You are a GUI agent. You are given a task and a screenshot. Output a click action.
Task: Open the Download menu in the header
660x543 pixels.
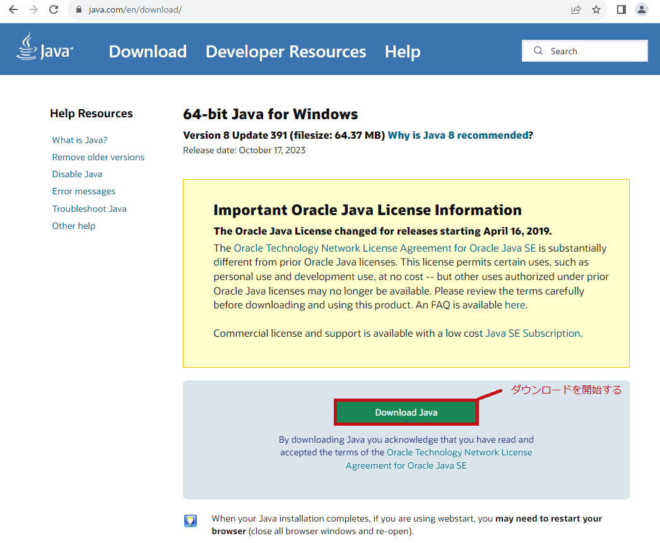[x=148, y=51]
